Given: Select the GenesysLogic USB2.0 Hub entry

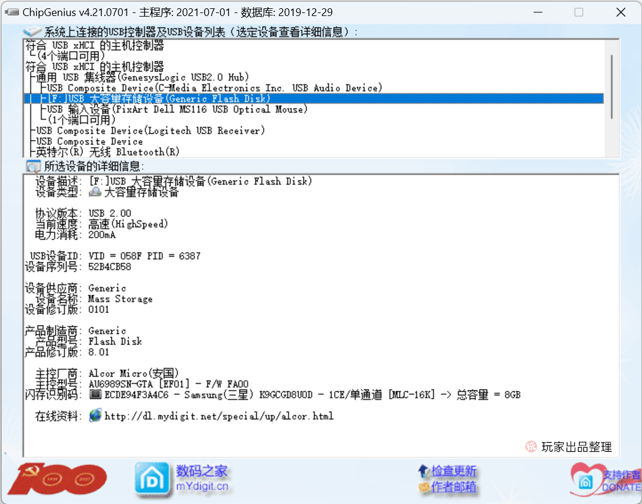Looking at the screenshot, I should point(142,78).
